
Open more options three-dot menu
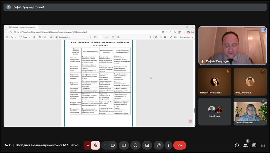tap(168, 145)
